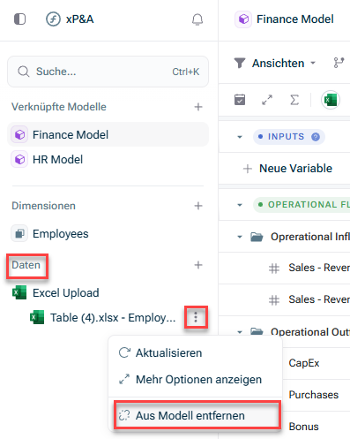Click the INPUTS help question mark

(x=316, y=137)
